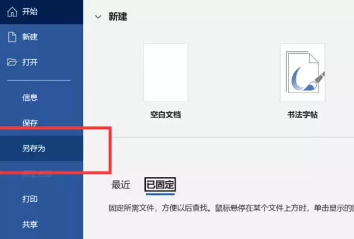Open the 打印 page

[x=41, y=199]
